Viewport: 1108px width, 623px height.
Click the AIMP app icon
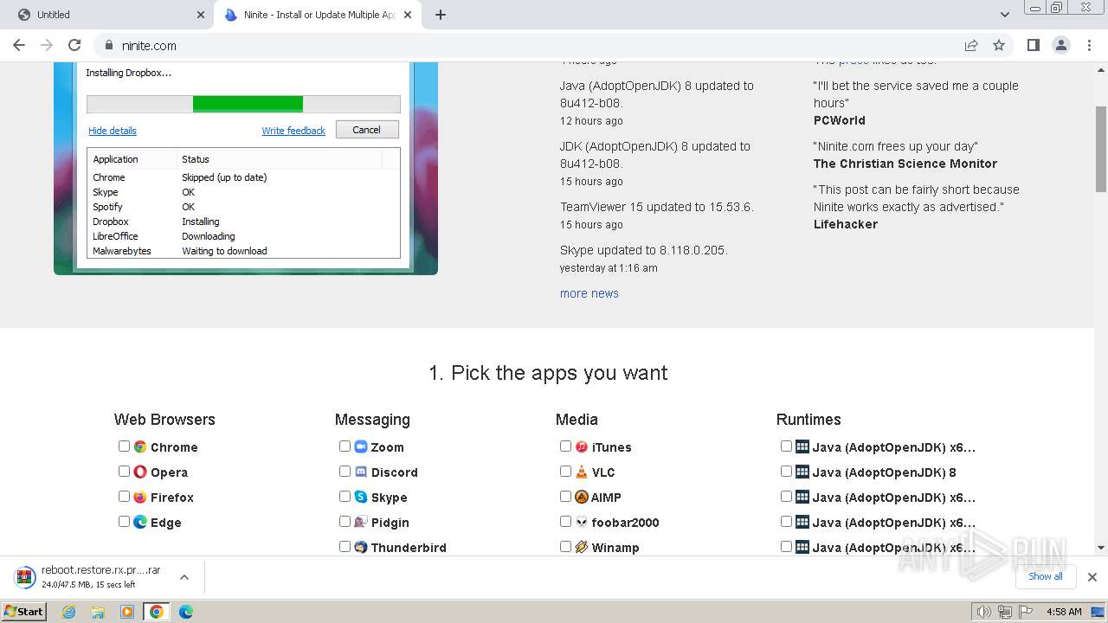point(582,498)
